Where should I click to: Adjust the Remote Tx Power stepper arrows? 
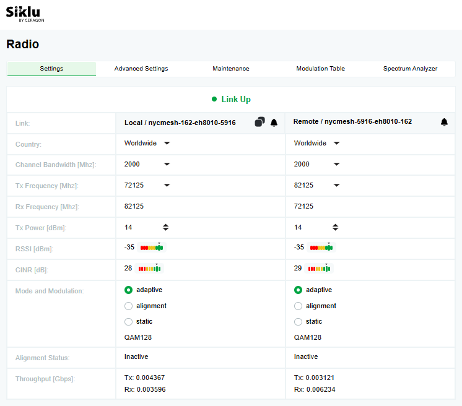(x=336, y=228)
